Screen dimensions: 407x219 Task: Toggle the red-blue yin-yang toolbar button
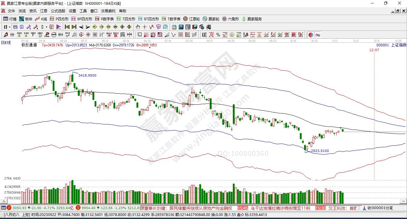tap(311, 35)
